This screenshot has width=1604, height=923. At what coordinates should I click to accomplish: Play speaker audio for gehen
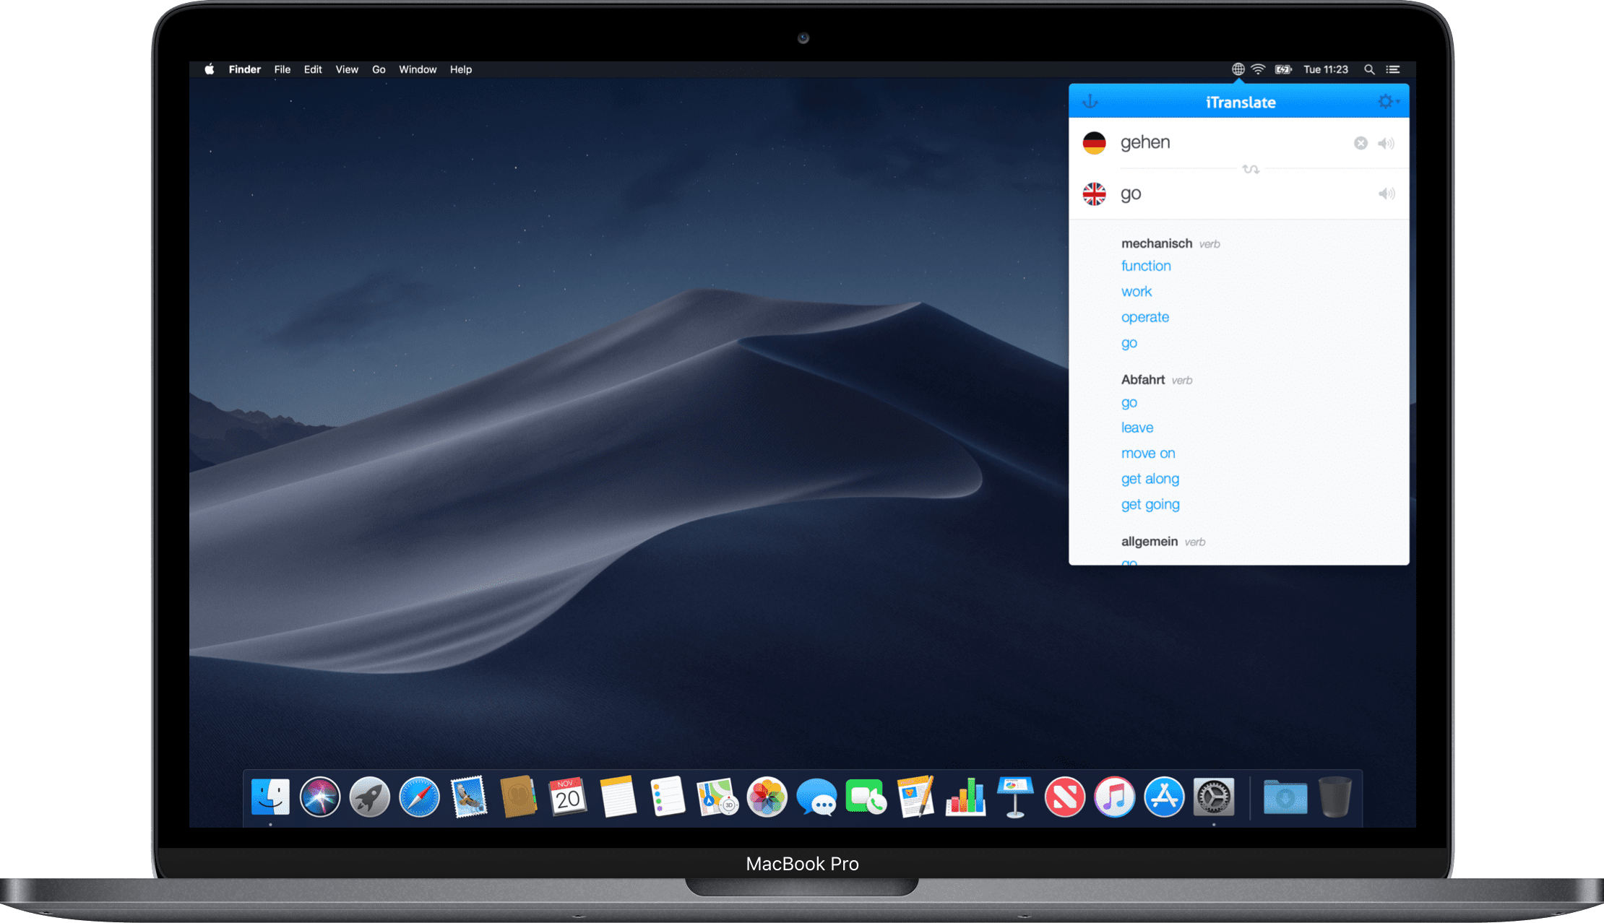[x=1386, y=143]
